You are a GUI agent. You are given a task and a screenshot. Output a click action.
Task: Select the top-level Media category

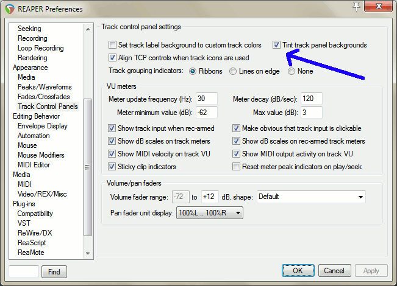click(x=21, y=175)
